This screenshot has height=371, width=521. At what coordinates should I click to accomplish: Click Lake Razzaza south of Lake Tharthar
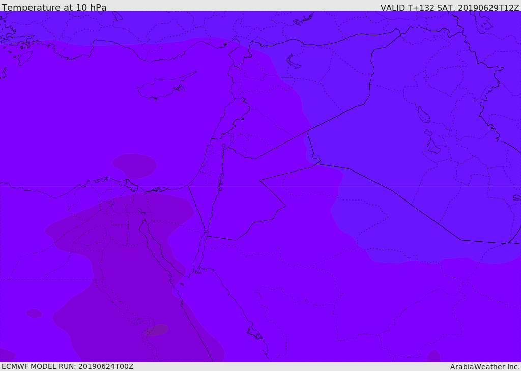[433, 146]
